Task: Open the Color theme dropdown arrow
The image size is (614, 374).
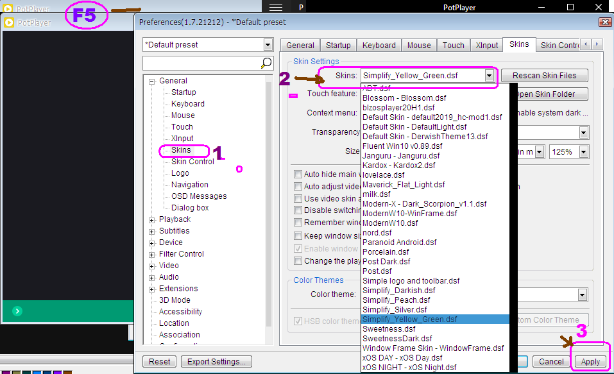Action: pos(583,294)
